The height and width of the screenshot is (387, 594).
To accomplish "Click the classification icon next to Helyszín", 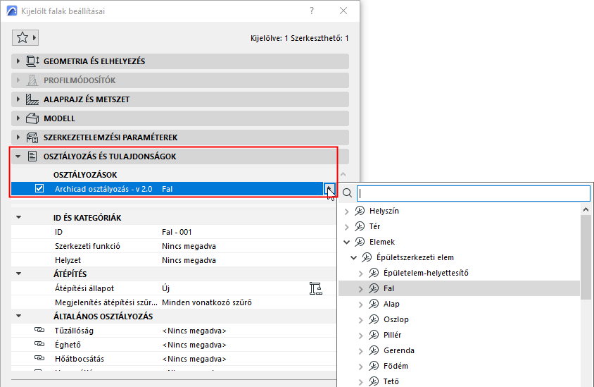I will pyautogui.click(x=360, y=211).
